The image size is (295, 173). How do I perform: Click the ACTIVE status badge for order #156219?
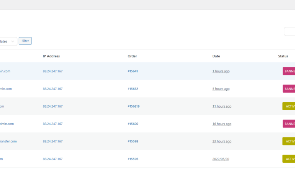[289, 106]
